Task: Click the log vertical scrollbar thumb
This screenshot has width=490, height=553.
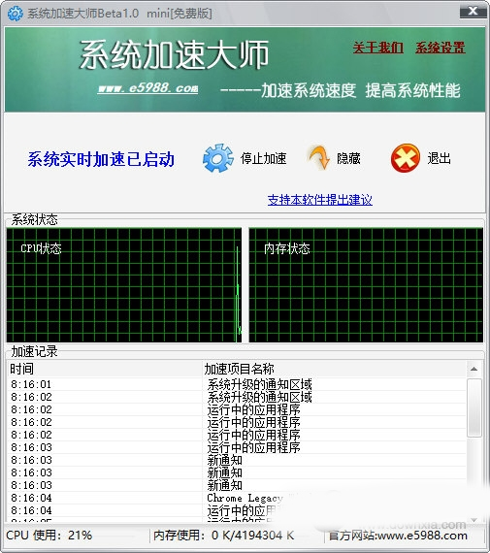Action: coord(474,408)
